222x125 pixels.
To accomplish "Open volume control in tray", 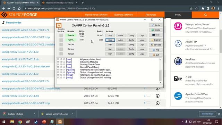I will click(x=194, y=122).
